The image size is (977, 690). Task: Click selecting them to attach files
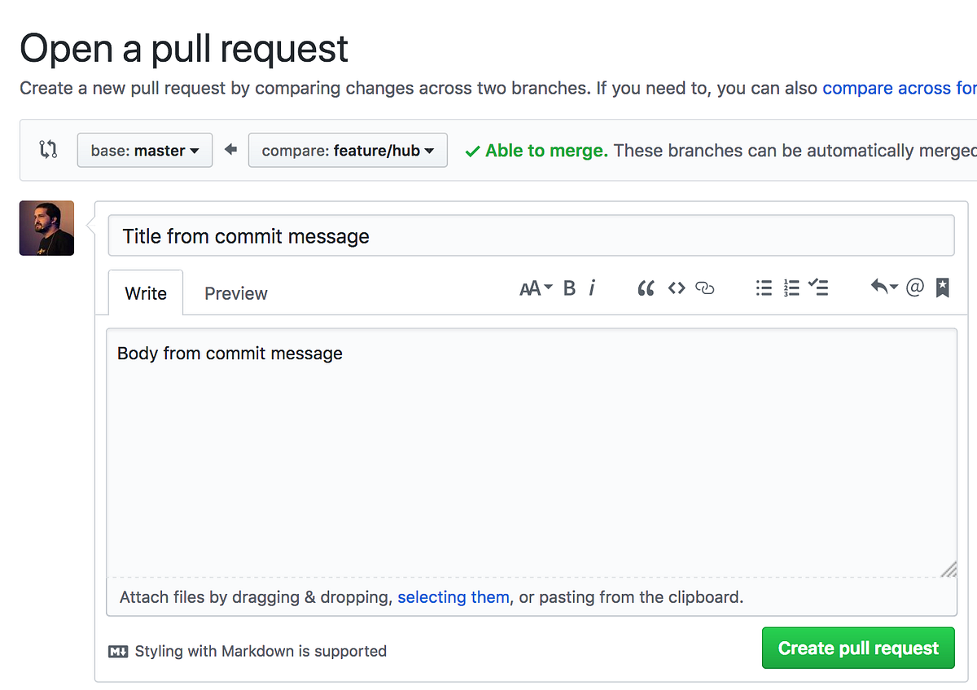click(x=453, y=597)
